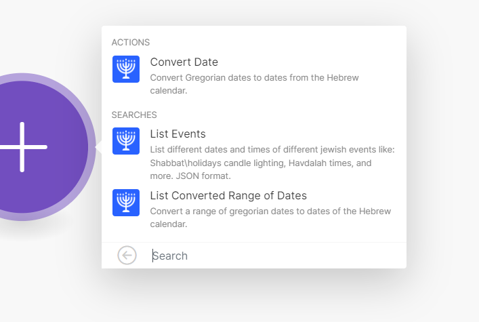This screenshot has height=322, width=479.
Task: Click the menorah icon beside List Events
Action: [126, 141]
